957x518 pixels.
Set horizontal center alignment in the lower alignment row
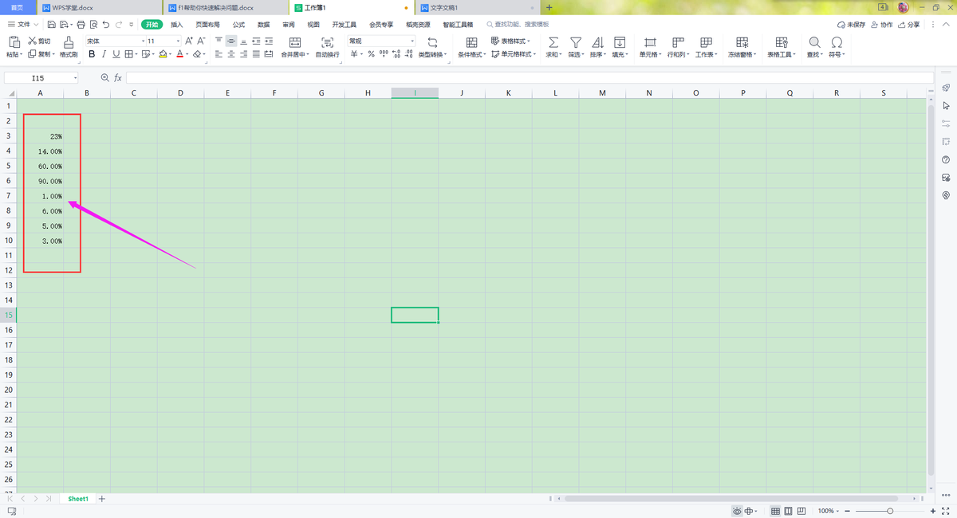click(231, 54)
